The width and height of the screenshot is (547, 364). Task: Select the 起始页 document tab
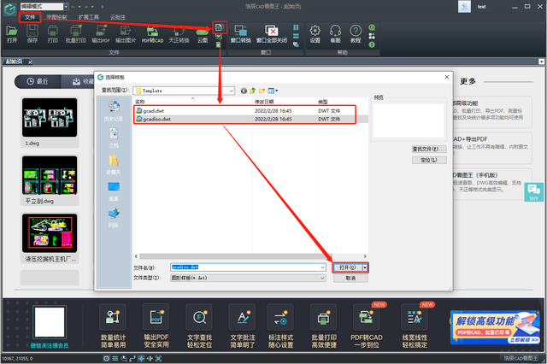click(x=15, y=62)
